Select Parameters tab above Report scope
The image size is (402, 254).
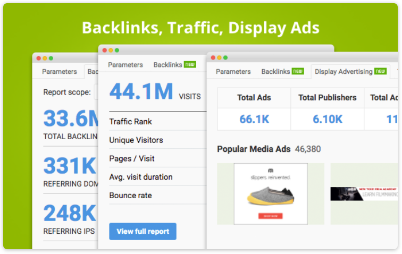tap(60, 72)
